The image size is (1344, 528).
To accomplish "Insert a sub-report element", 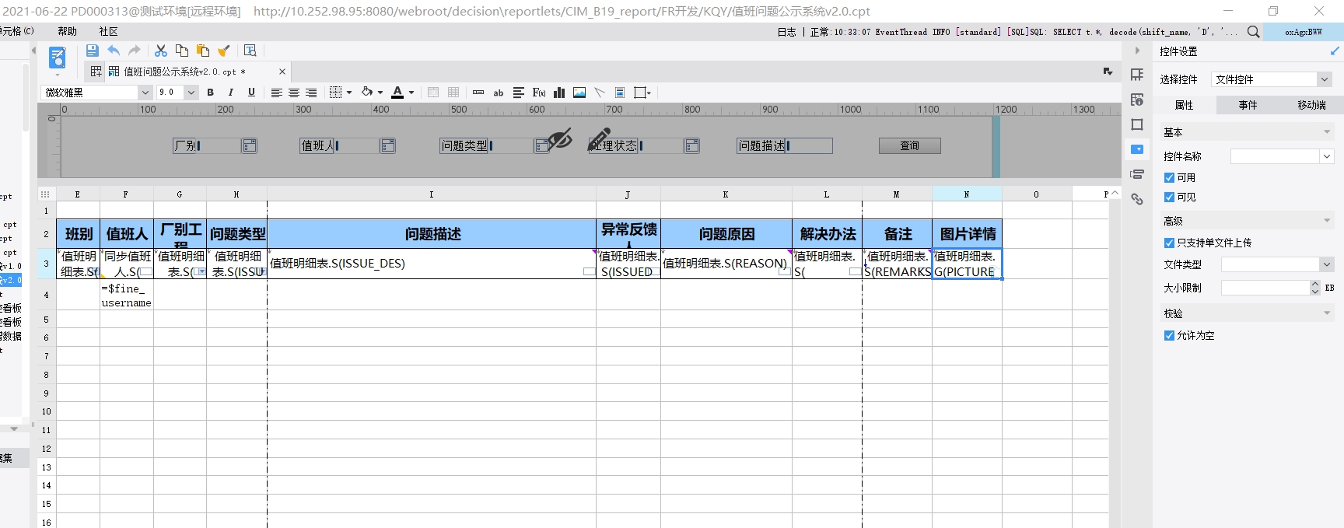I will pos(620,93).
